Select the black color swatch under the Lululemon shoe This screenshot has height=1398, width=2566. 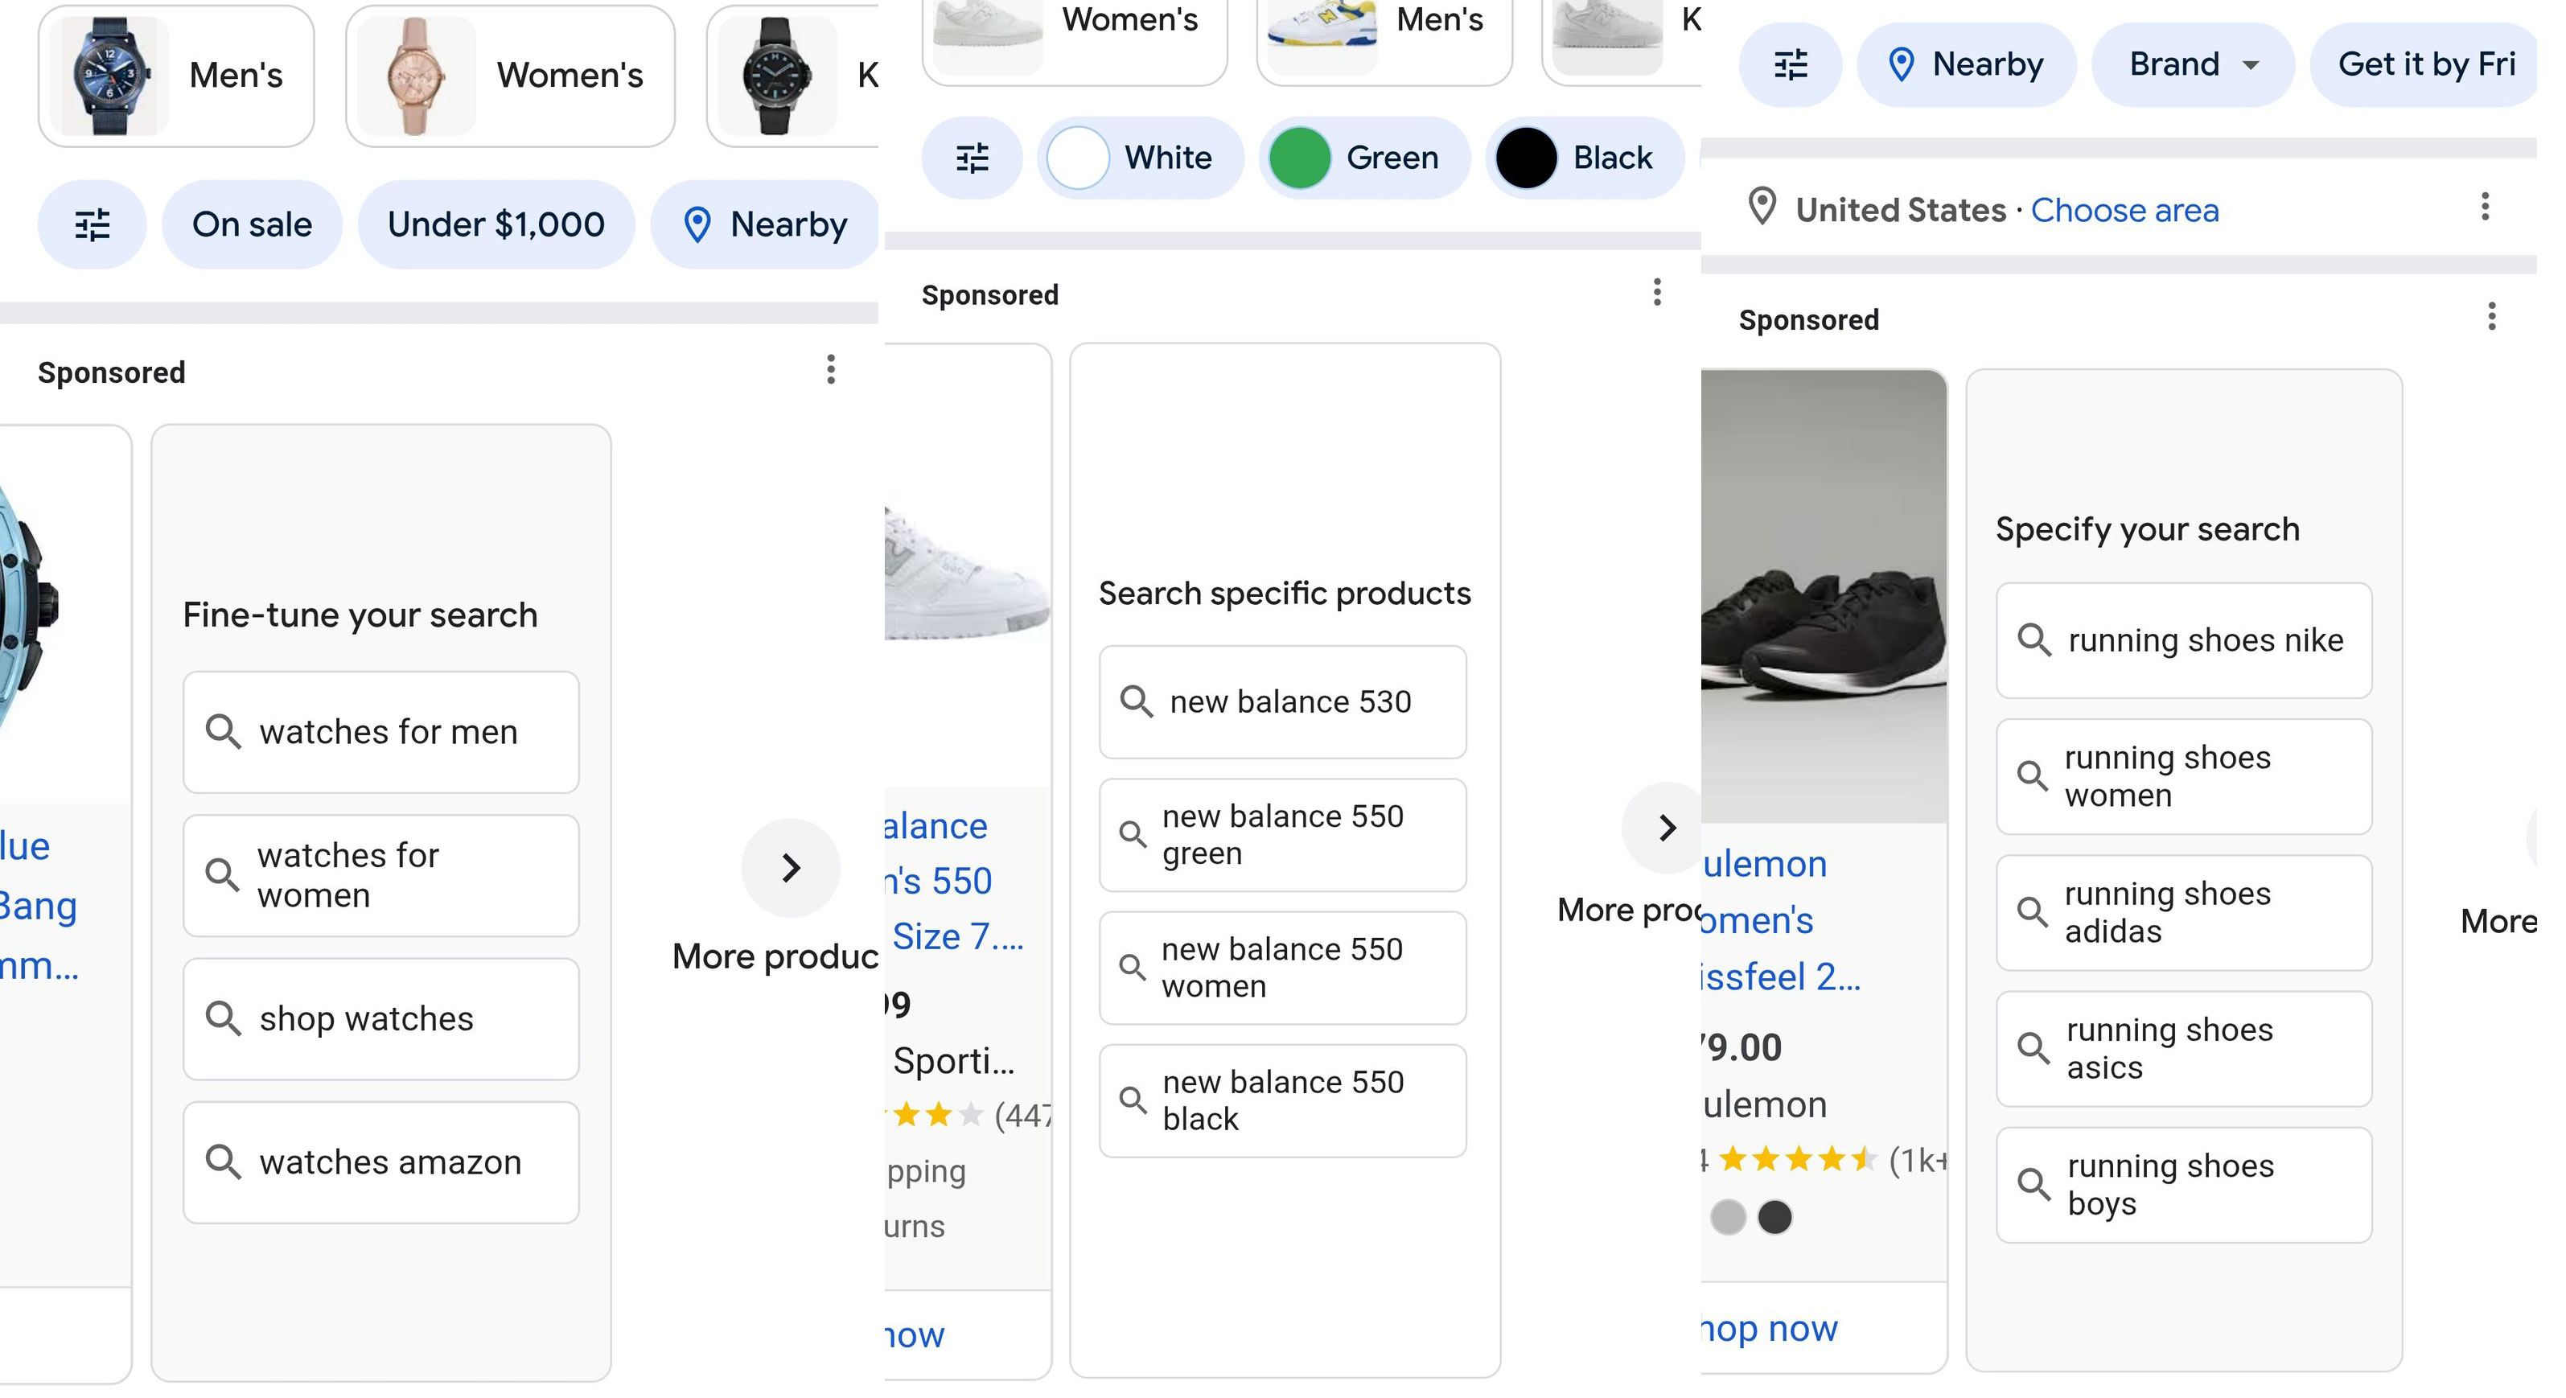coord(1775,1218)
